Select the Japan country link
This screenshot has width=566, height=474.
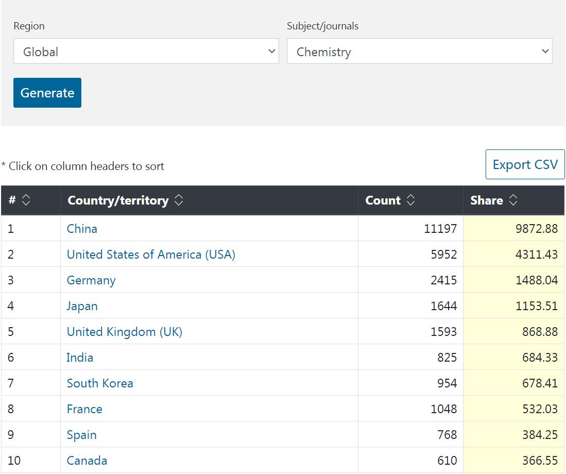tap(82, 306)
